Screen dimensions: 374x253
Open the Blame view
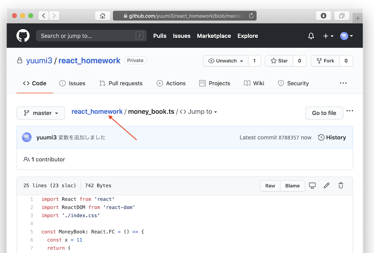(x=293, y=186)
